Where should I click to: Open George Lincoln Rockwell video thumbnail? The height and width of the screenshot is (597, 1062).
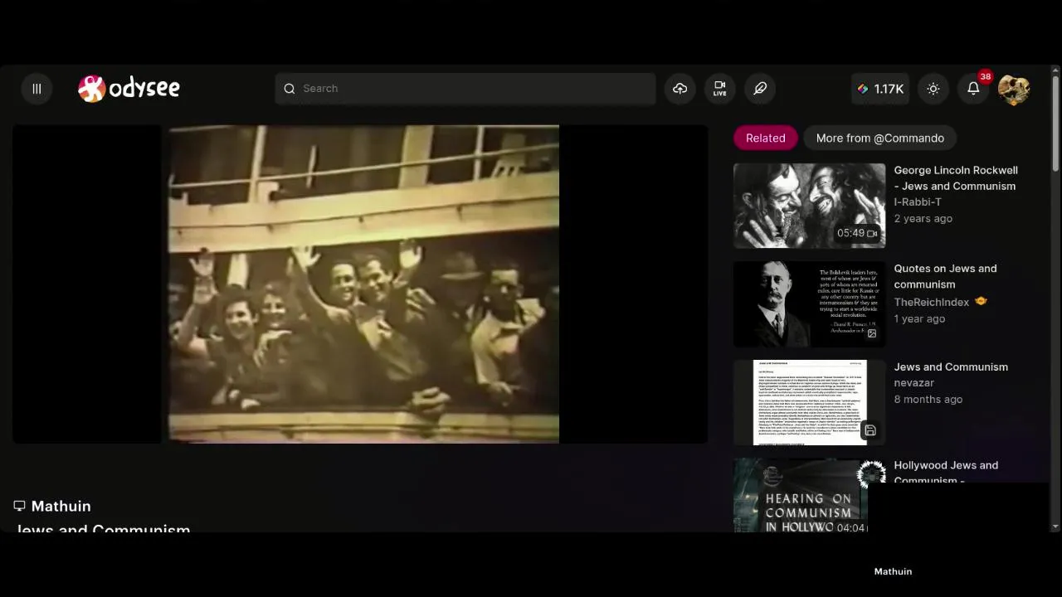(x=810, y=206)
